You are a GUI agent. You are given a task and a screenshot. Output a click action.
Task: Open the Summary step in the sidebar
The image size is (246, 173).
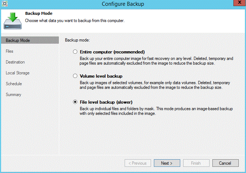[13, 95]
